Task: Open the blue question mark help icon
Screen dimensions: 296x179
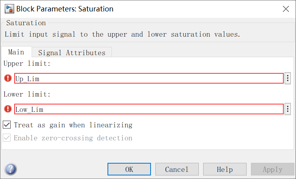Action: tap(11, 169)
